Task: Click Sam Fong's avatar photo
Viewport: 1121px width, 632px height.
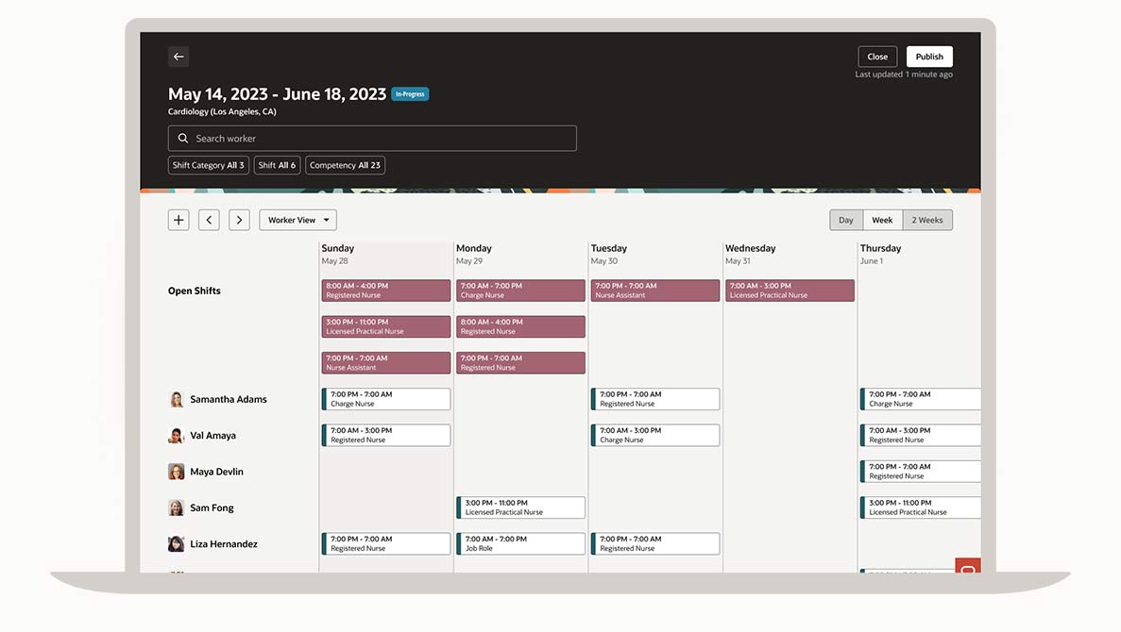Action: (x=177, y=507)
